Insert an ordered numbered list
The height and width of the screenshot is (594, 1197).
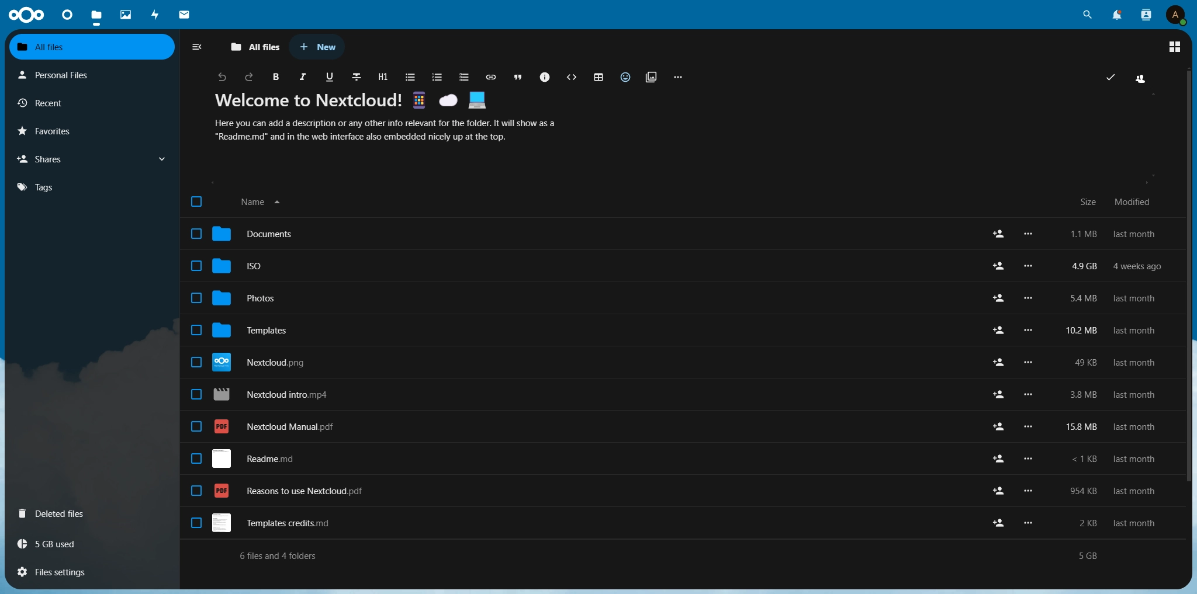tap(437, 77)
